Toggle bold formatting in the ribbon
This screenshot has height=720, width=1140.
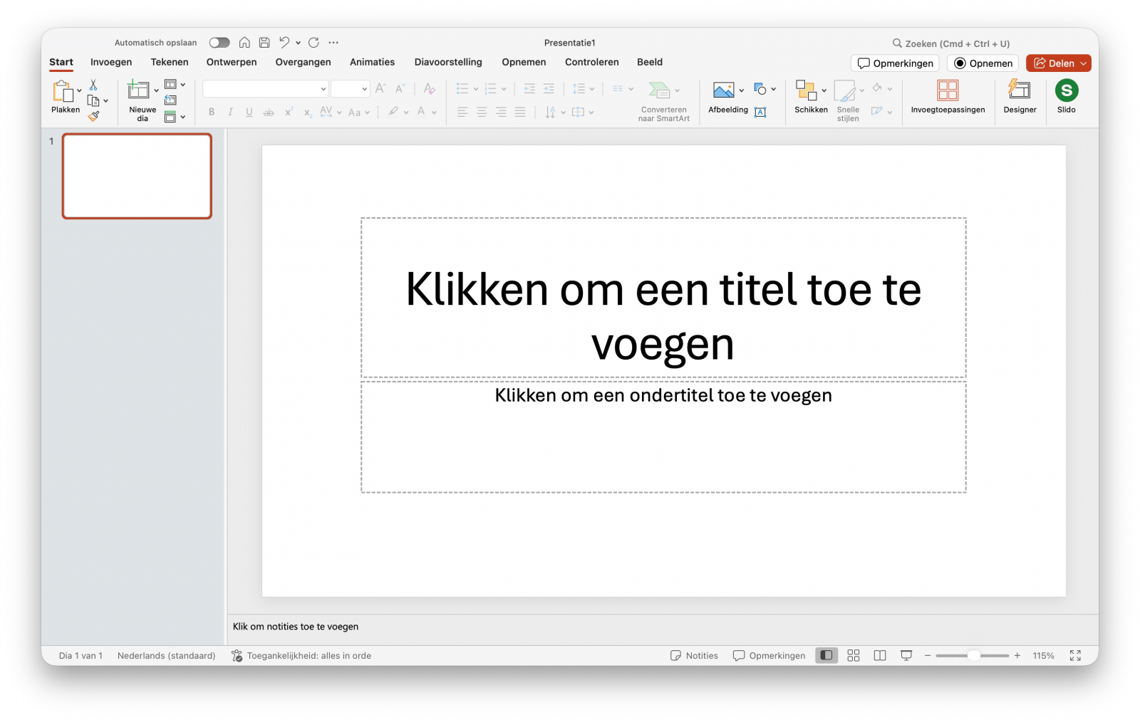click(x=211, y=112)
